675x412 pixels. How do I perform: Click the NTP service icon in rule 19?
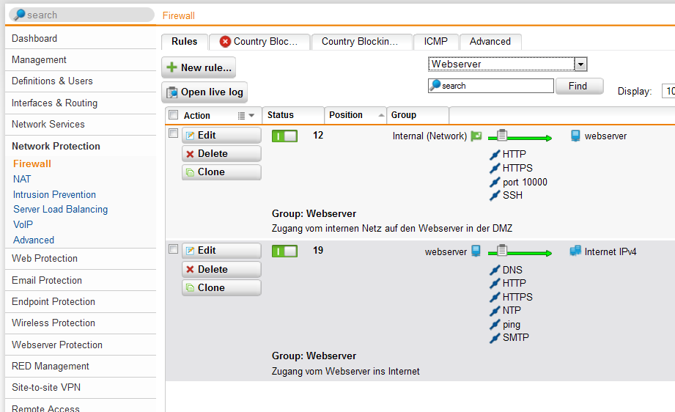(x=495, y=311)
